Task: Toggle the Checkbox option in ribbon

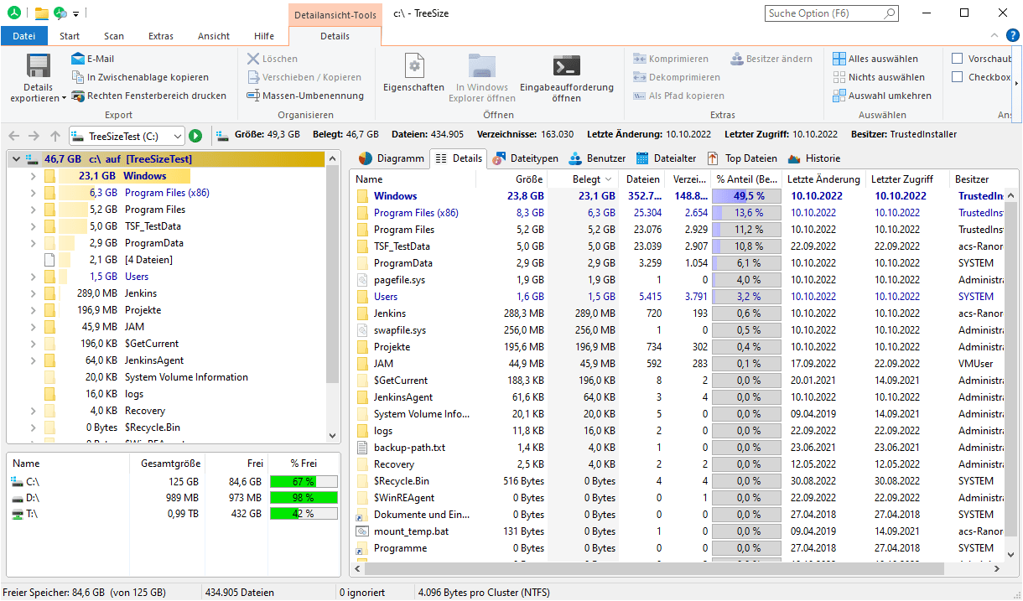Action: [x=958, y=77]
